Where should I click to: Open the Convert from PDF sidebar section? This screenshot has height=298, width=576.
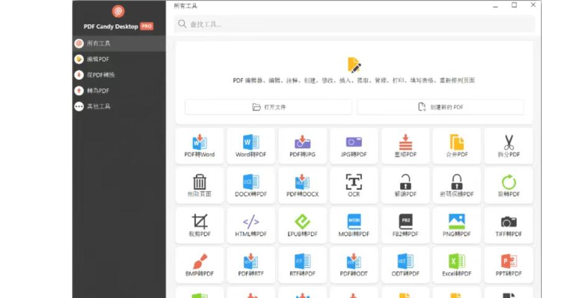(119, 75)
